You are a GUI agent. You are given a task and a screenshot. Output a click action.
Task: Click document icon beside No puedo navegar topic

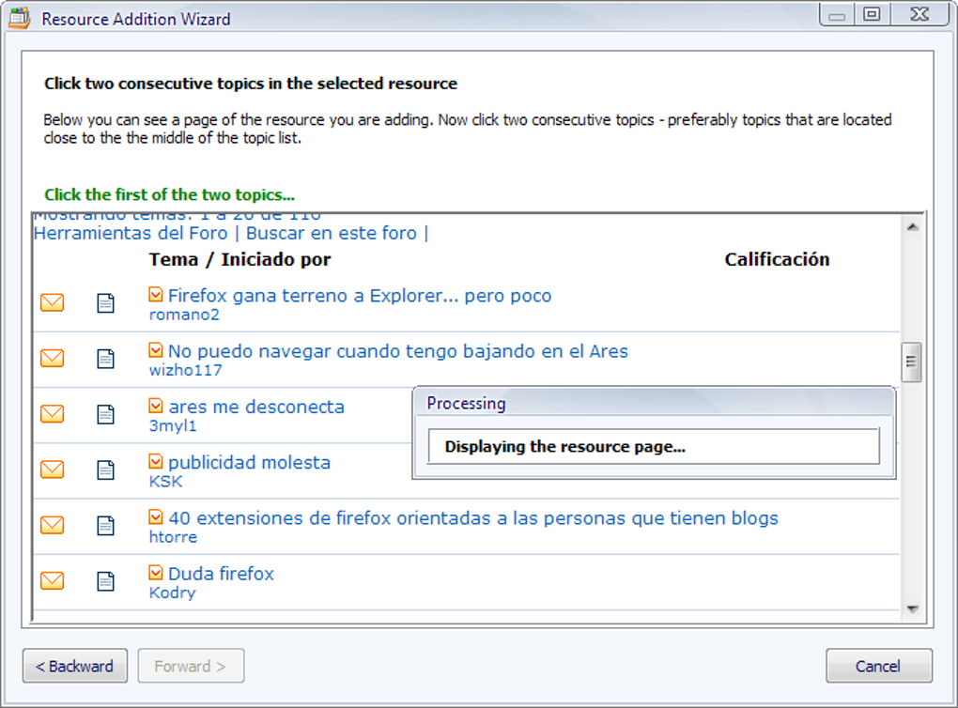(106, 359)
